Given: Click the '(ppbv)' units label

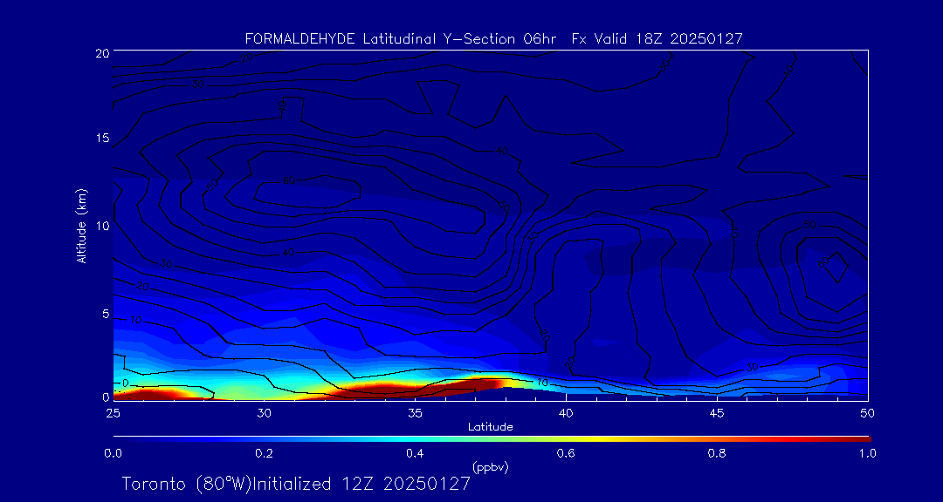Looking at the screenshot, I should tap(490, 466).
